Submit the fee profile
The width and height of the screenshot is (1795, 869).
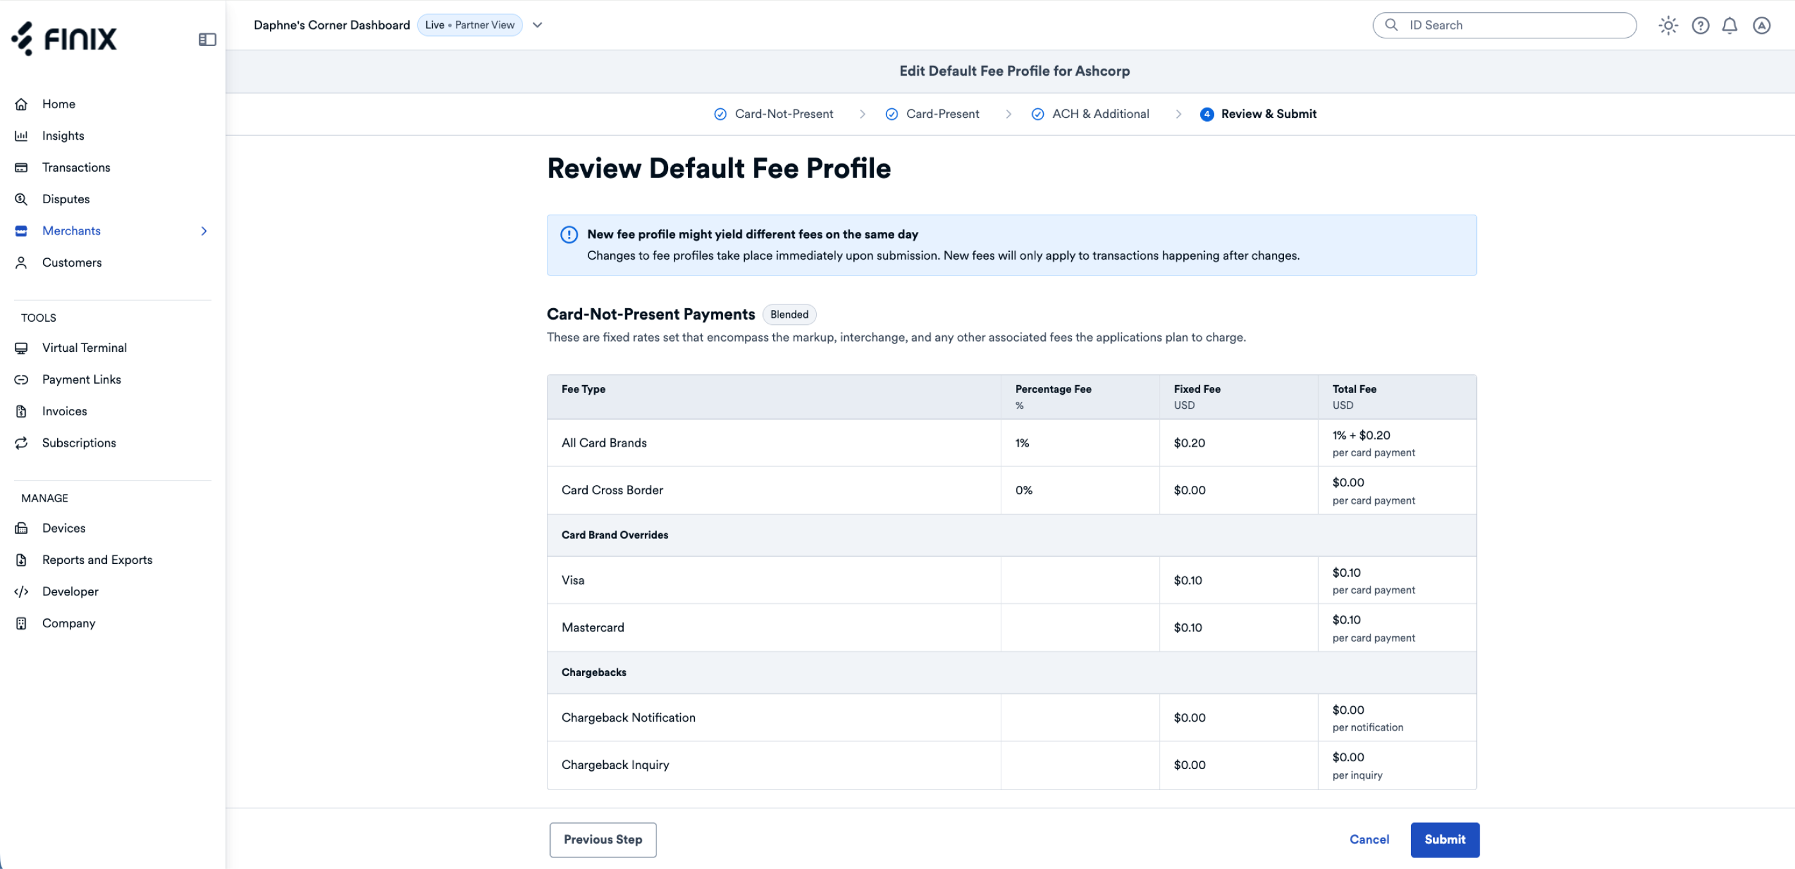coord(1444,840)
